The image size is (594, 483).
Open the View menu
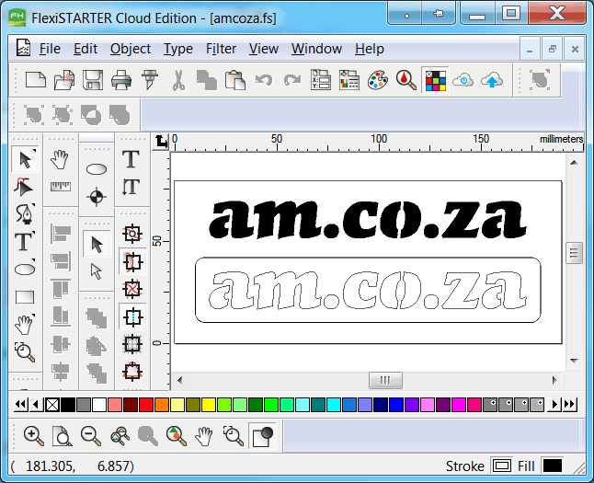264,49
